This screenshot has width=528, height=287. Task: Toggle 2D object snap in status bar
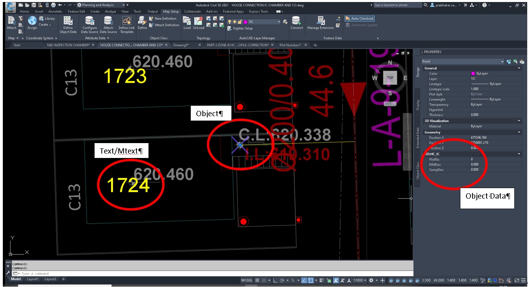pos(311,280)
